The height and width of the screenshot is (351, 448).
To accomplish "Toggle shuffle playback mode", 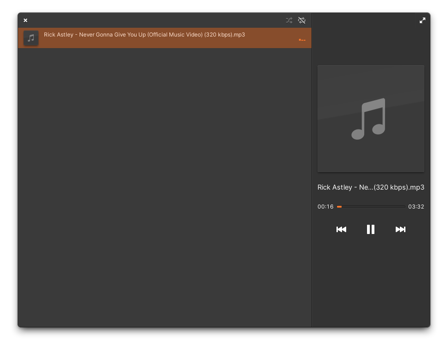I will 289,20.
